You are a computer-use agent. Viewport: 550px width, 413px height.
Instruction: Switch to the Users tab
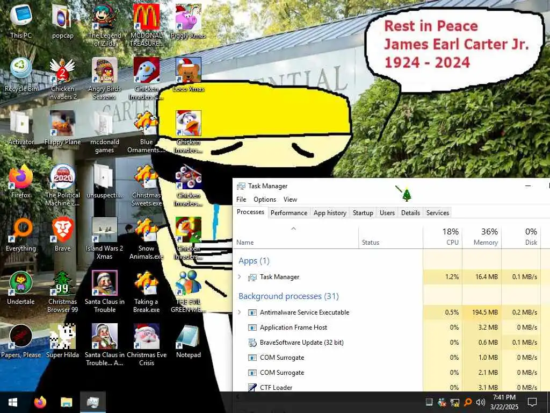pos(387,213)
